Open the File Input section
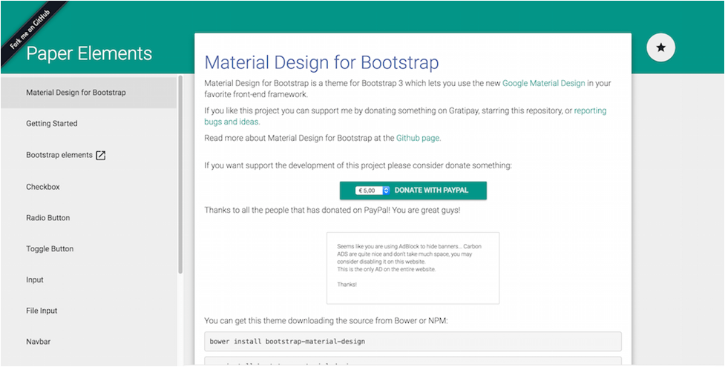This screenshot has width=725, height=367. [x=42, y=311]
